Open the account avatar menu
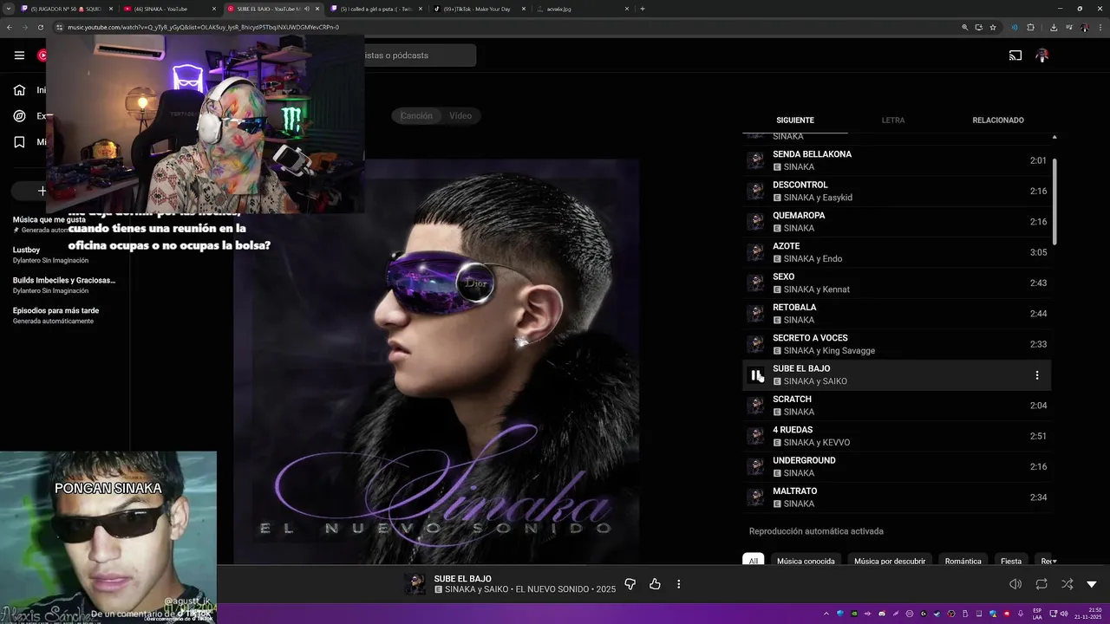The height and width of the screenshot is (624, 1110). click(1042, 55)
